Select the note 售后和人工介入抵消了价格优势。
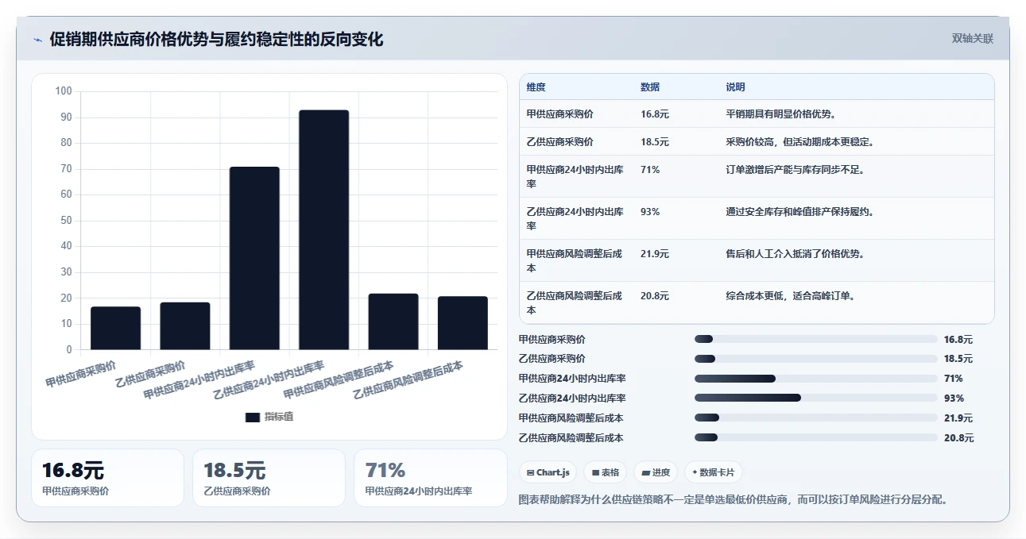Viewport: 1026px width, 539px height. coord(795,254)
